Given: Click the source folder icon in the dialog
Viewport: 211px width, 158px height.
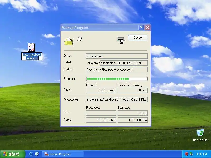Looking at the screenshot, I should point(69,41).
